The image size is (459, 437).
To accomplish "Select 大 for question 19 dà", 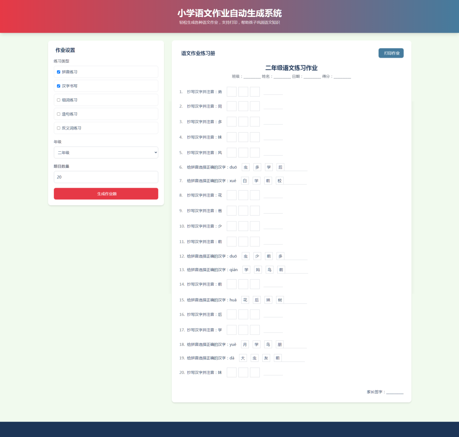I will click(243, 358).
